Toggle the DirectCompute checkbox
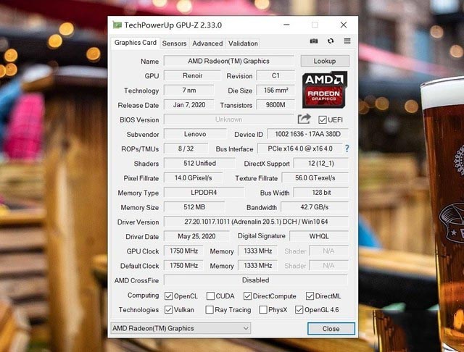 (247, 296)
